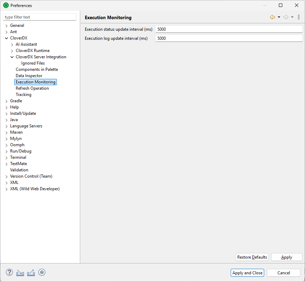Screen dimensions: 305x282
Task: Expand the Java tree node
Action: (x=6, y=120)
